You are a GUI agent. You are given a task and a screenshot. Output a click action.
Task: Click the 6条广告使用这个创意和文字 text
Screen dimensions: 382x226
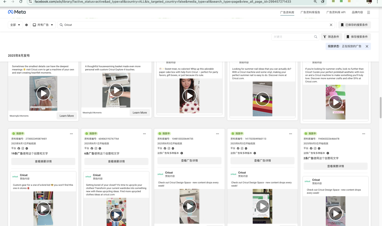[102, 153]
